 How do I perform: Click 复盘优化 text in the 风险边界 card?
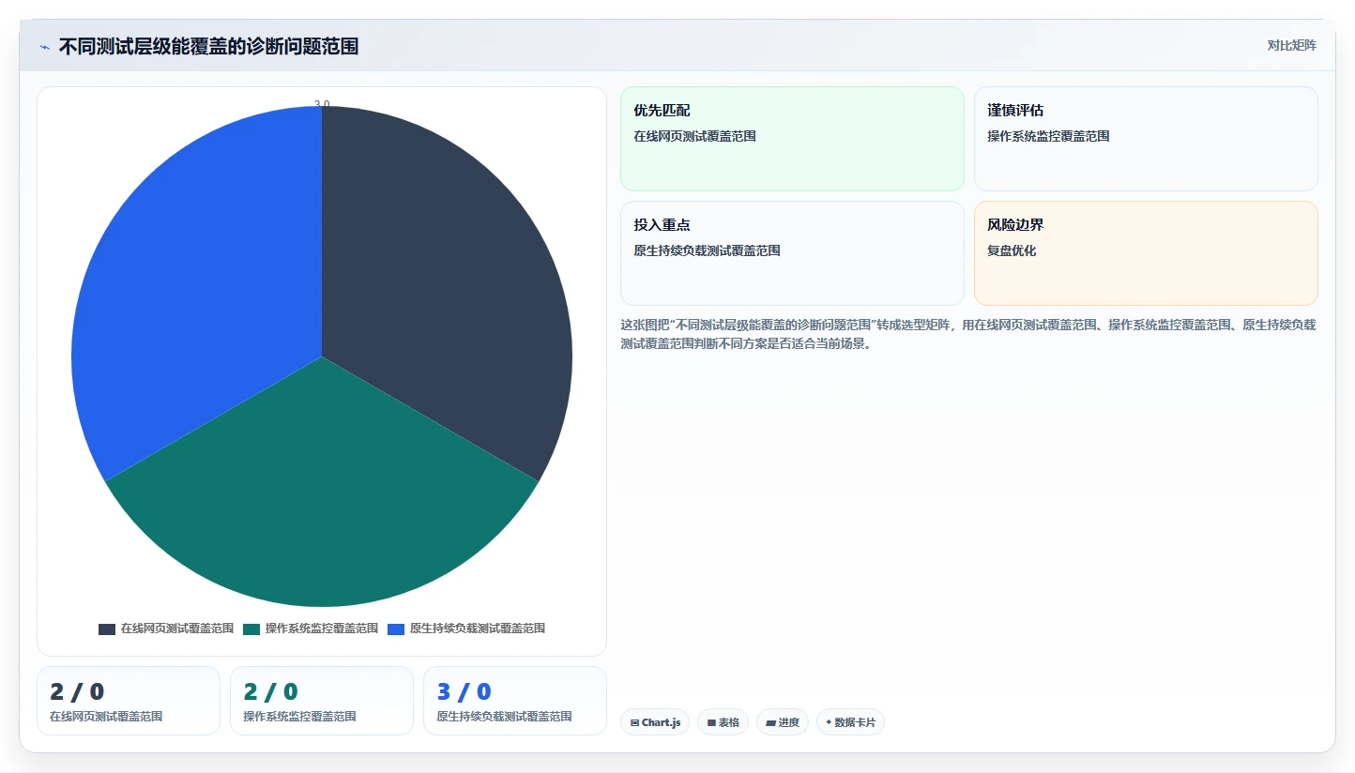1012,250
